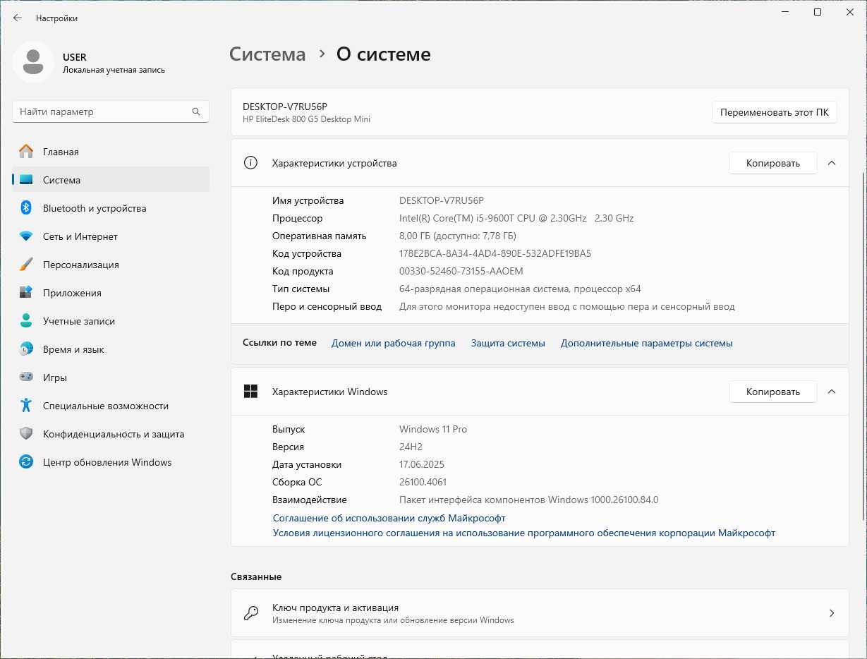
Task: Click the key icon for product key
Action: click(x=250, y=613)
